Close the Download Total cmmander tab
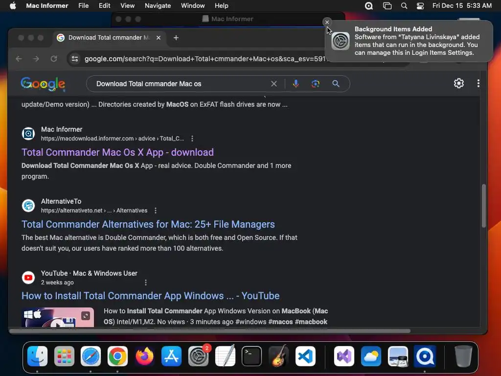 158,38
